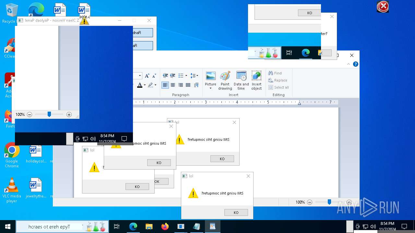Open the volume tray icon
415x233 pixels.
point(373,227)
